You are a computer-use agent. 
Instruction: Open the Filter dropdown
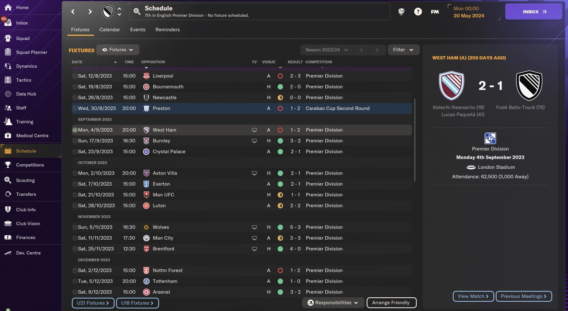[x=403, y=50]
